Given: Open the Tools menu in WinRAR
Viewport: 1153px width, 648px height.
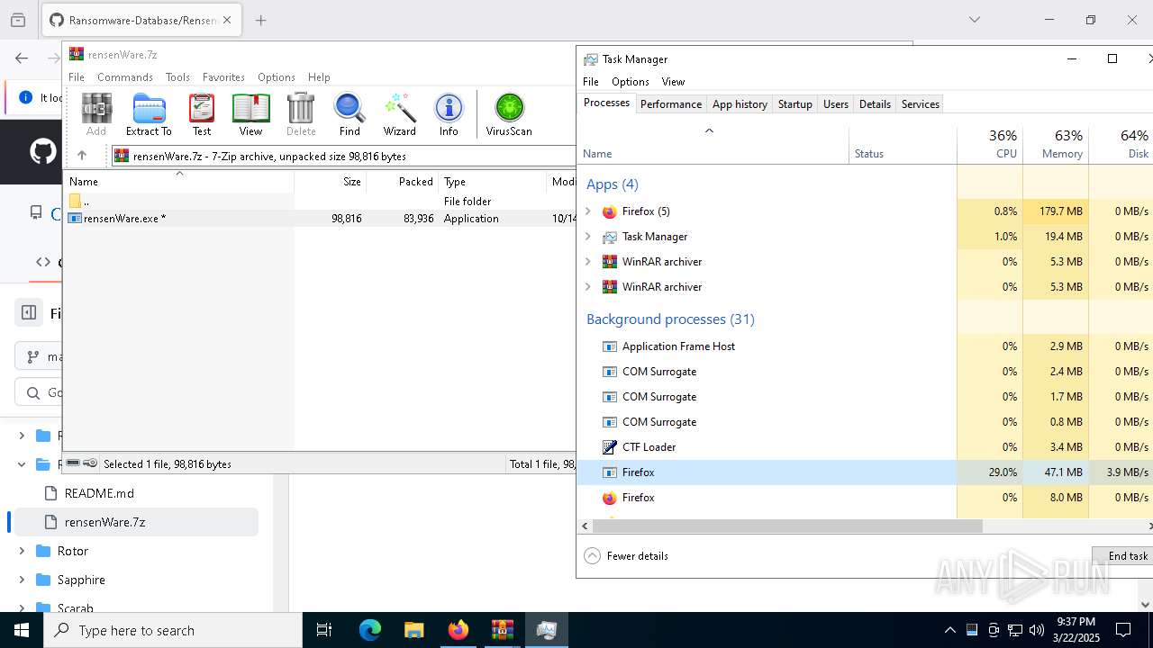Looking at the screenshot, I should click(x=177, y=77).
